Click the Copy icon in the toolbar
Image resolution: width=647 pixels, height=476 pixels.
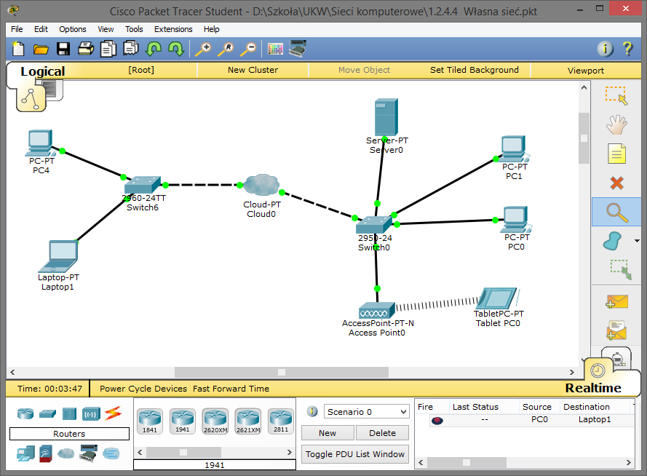click(108, 49)
